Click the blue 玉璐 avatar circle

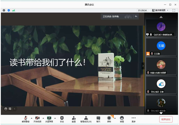[161, 45]
